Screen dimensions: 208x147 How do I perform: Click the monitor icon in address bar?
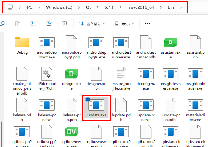coord(10,7)
